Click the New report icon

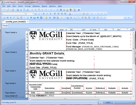pyautogui.click(x=4, y=10)
